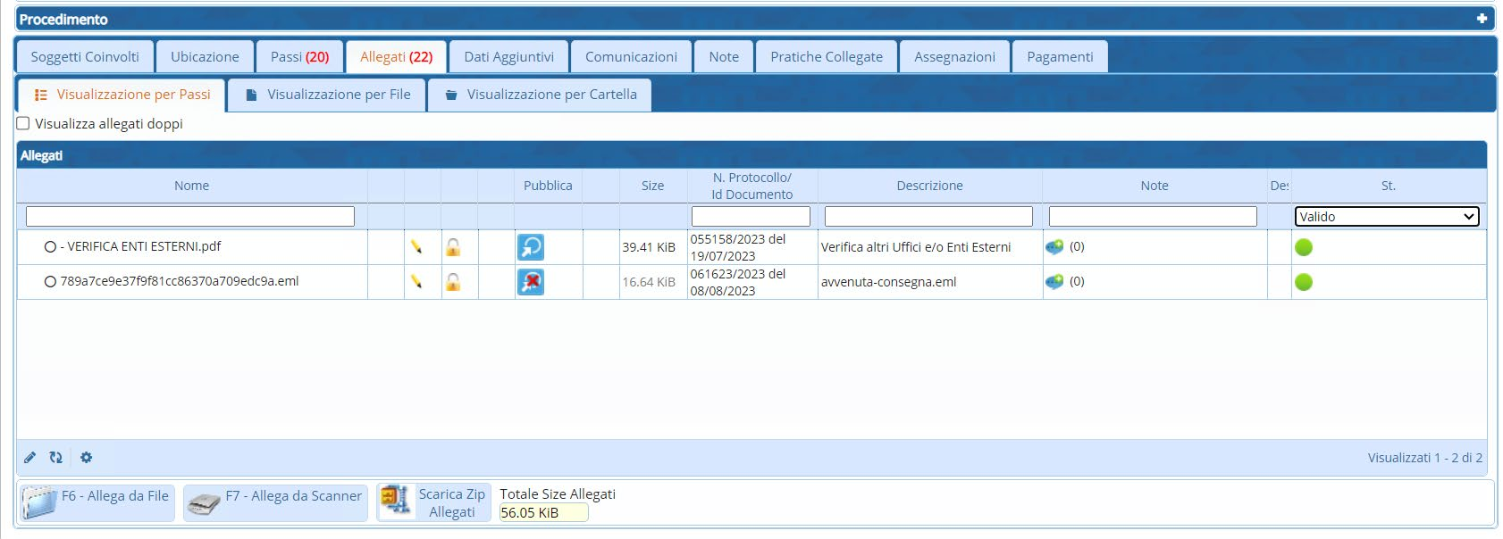1503x539 pixels.
Task: Select radio button for VERIFICA ENTI ESTERNI.pdf
Action: 51,247
